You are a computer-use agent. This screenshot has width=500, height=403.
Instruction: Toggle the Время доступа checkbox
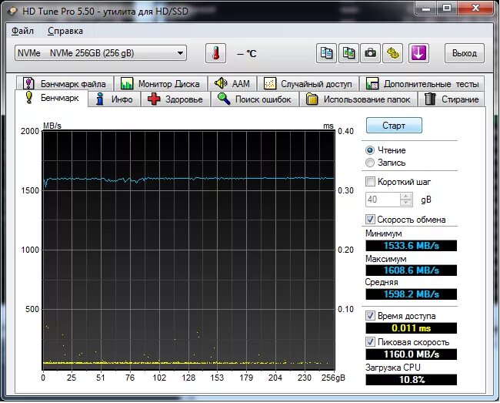point(370,316)
